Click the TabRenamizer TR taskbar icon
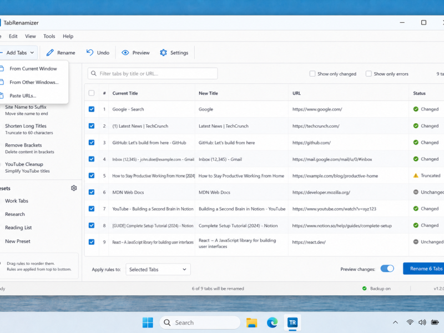Image resolution: width=444 pixels, height=333 pixels. click(292, 322)
